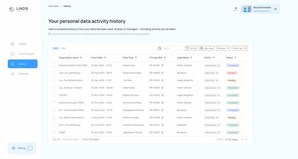The image size is (298, 159).
Task: Open History in the sidebar
Action: pyautogui.click(x=23, y=64)
